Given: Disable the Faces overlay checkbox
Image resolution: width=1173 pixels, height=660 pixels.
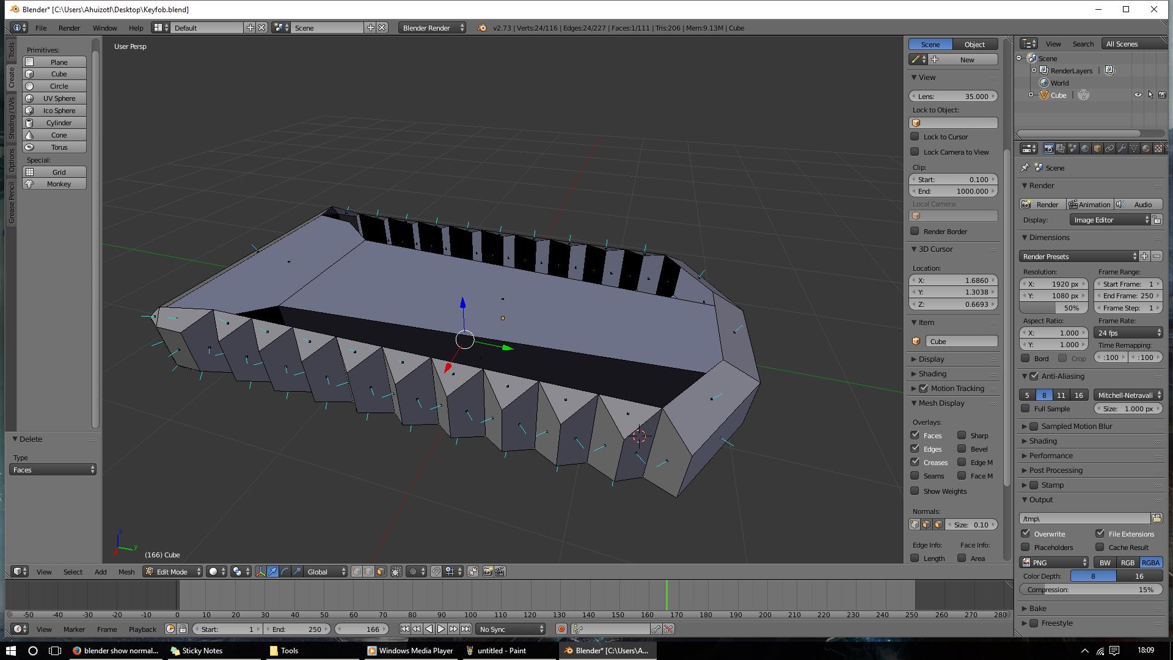Looking at the screenshot, I should point(915,435).
